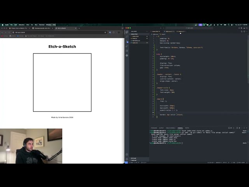Click the browser reload button

[9, 32]
